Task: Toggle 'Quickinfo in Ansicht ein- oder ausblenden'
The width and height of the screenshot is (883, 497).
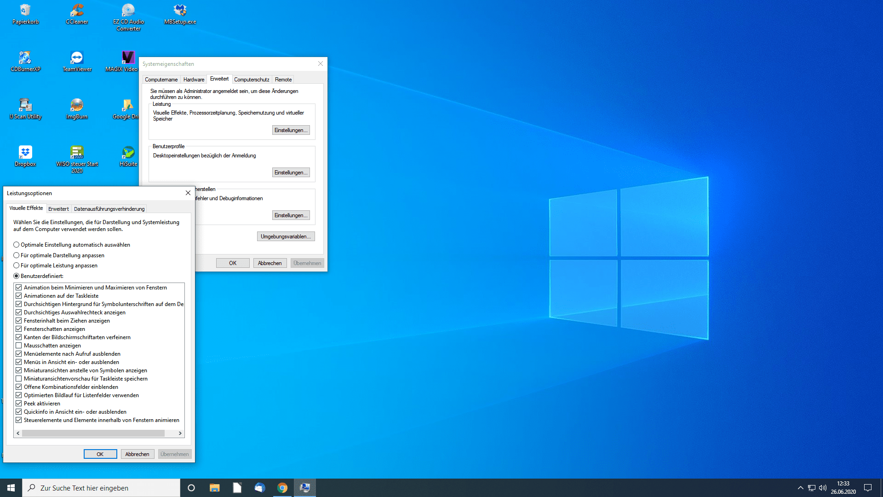Action: [19, 412]
